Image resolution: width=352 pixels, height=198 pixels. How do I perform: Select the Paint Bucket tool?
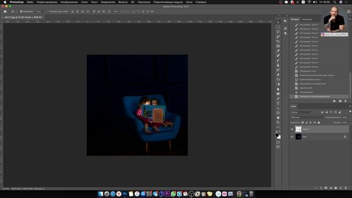tap(278, 79)
